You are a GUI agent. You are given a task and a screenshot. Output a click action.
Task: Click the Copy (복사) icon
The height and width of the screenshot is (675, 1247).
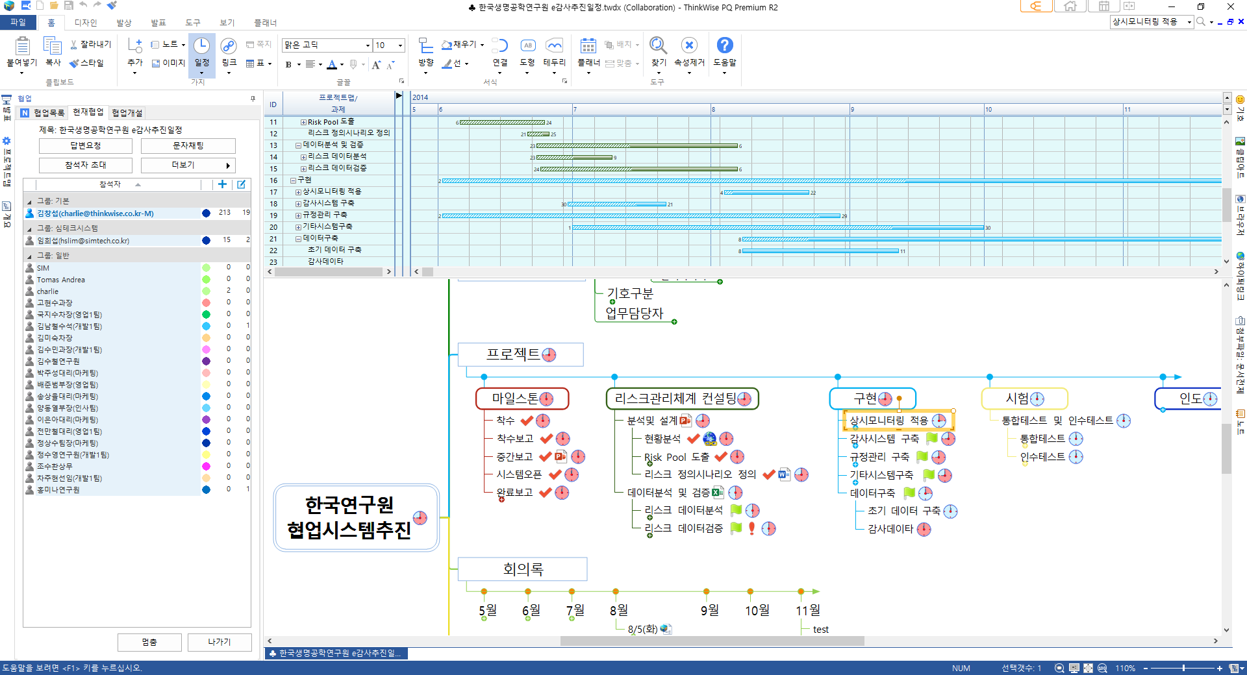[53, 46]
